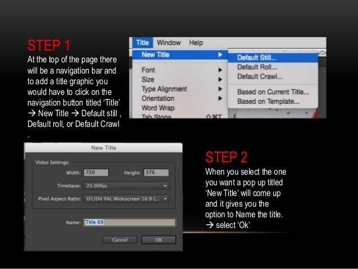Viewport: 358px width, 269px height.
Task: Click the Name field containing Title 03
Action: click(x=130, y=222)
